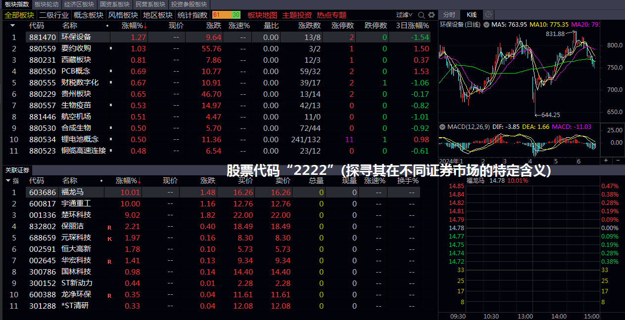This screenshot has width=625, height=320.
Task: Click the square marker on 合成生物 row
Action: pyautogui.click(x=110, y=128)
